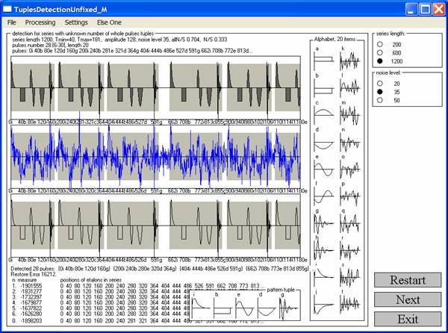
Task: Select alphabet item h damped oscillation
Action: point(324,250)
